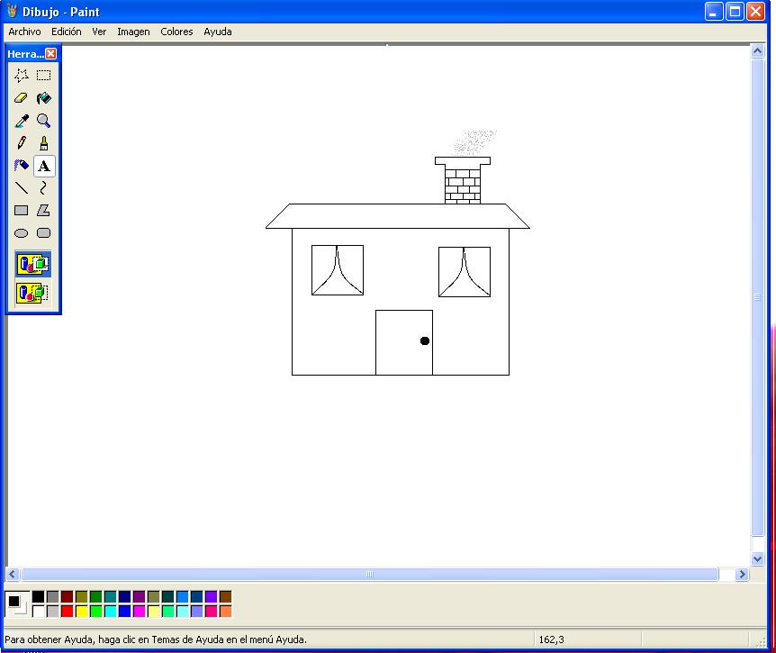Screen dimensions: 776x653
Task: Pick the red color swatch
Action: click(x=68, y=612)
